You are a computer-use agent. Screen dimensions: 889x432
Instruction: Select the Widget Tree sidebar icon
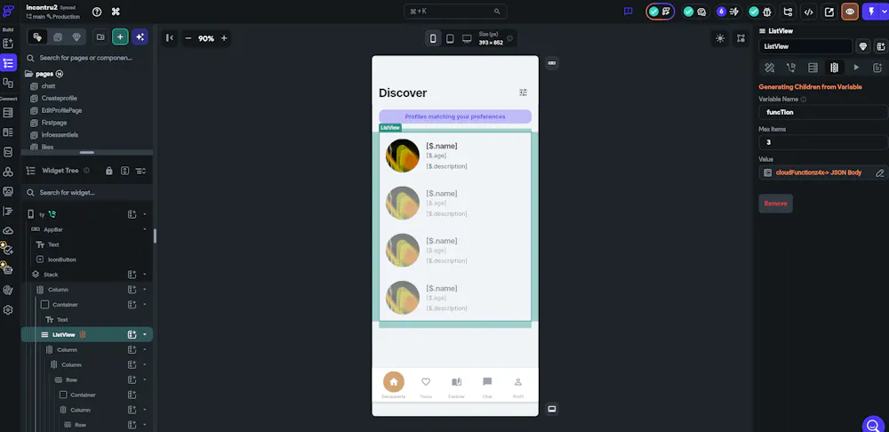8,63
